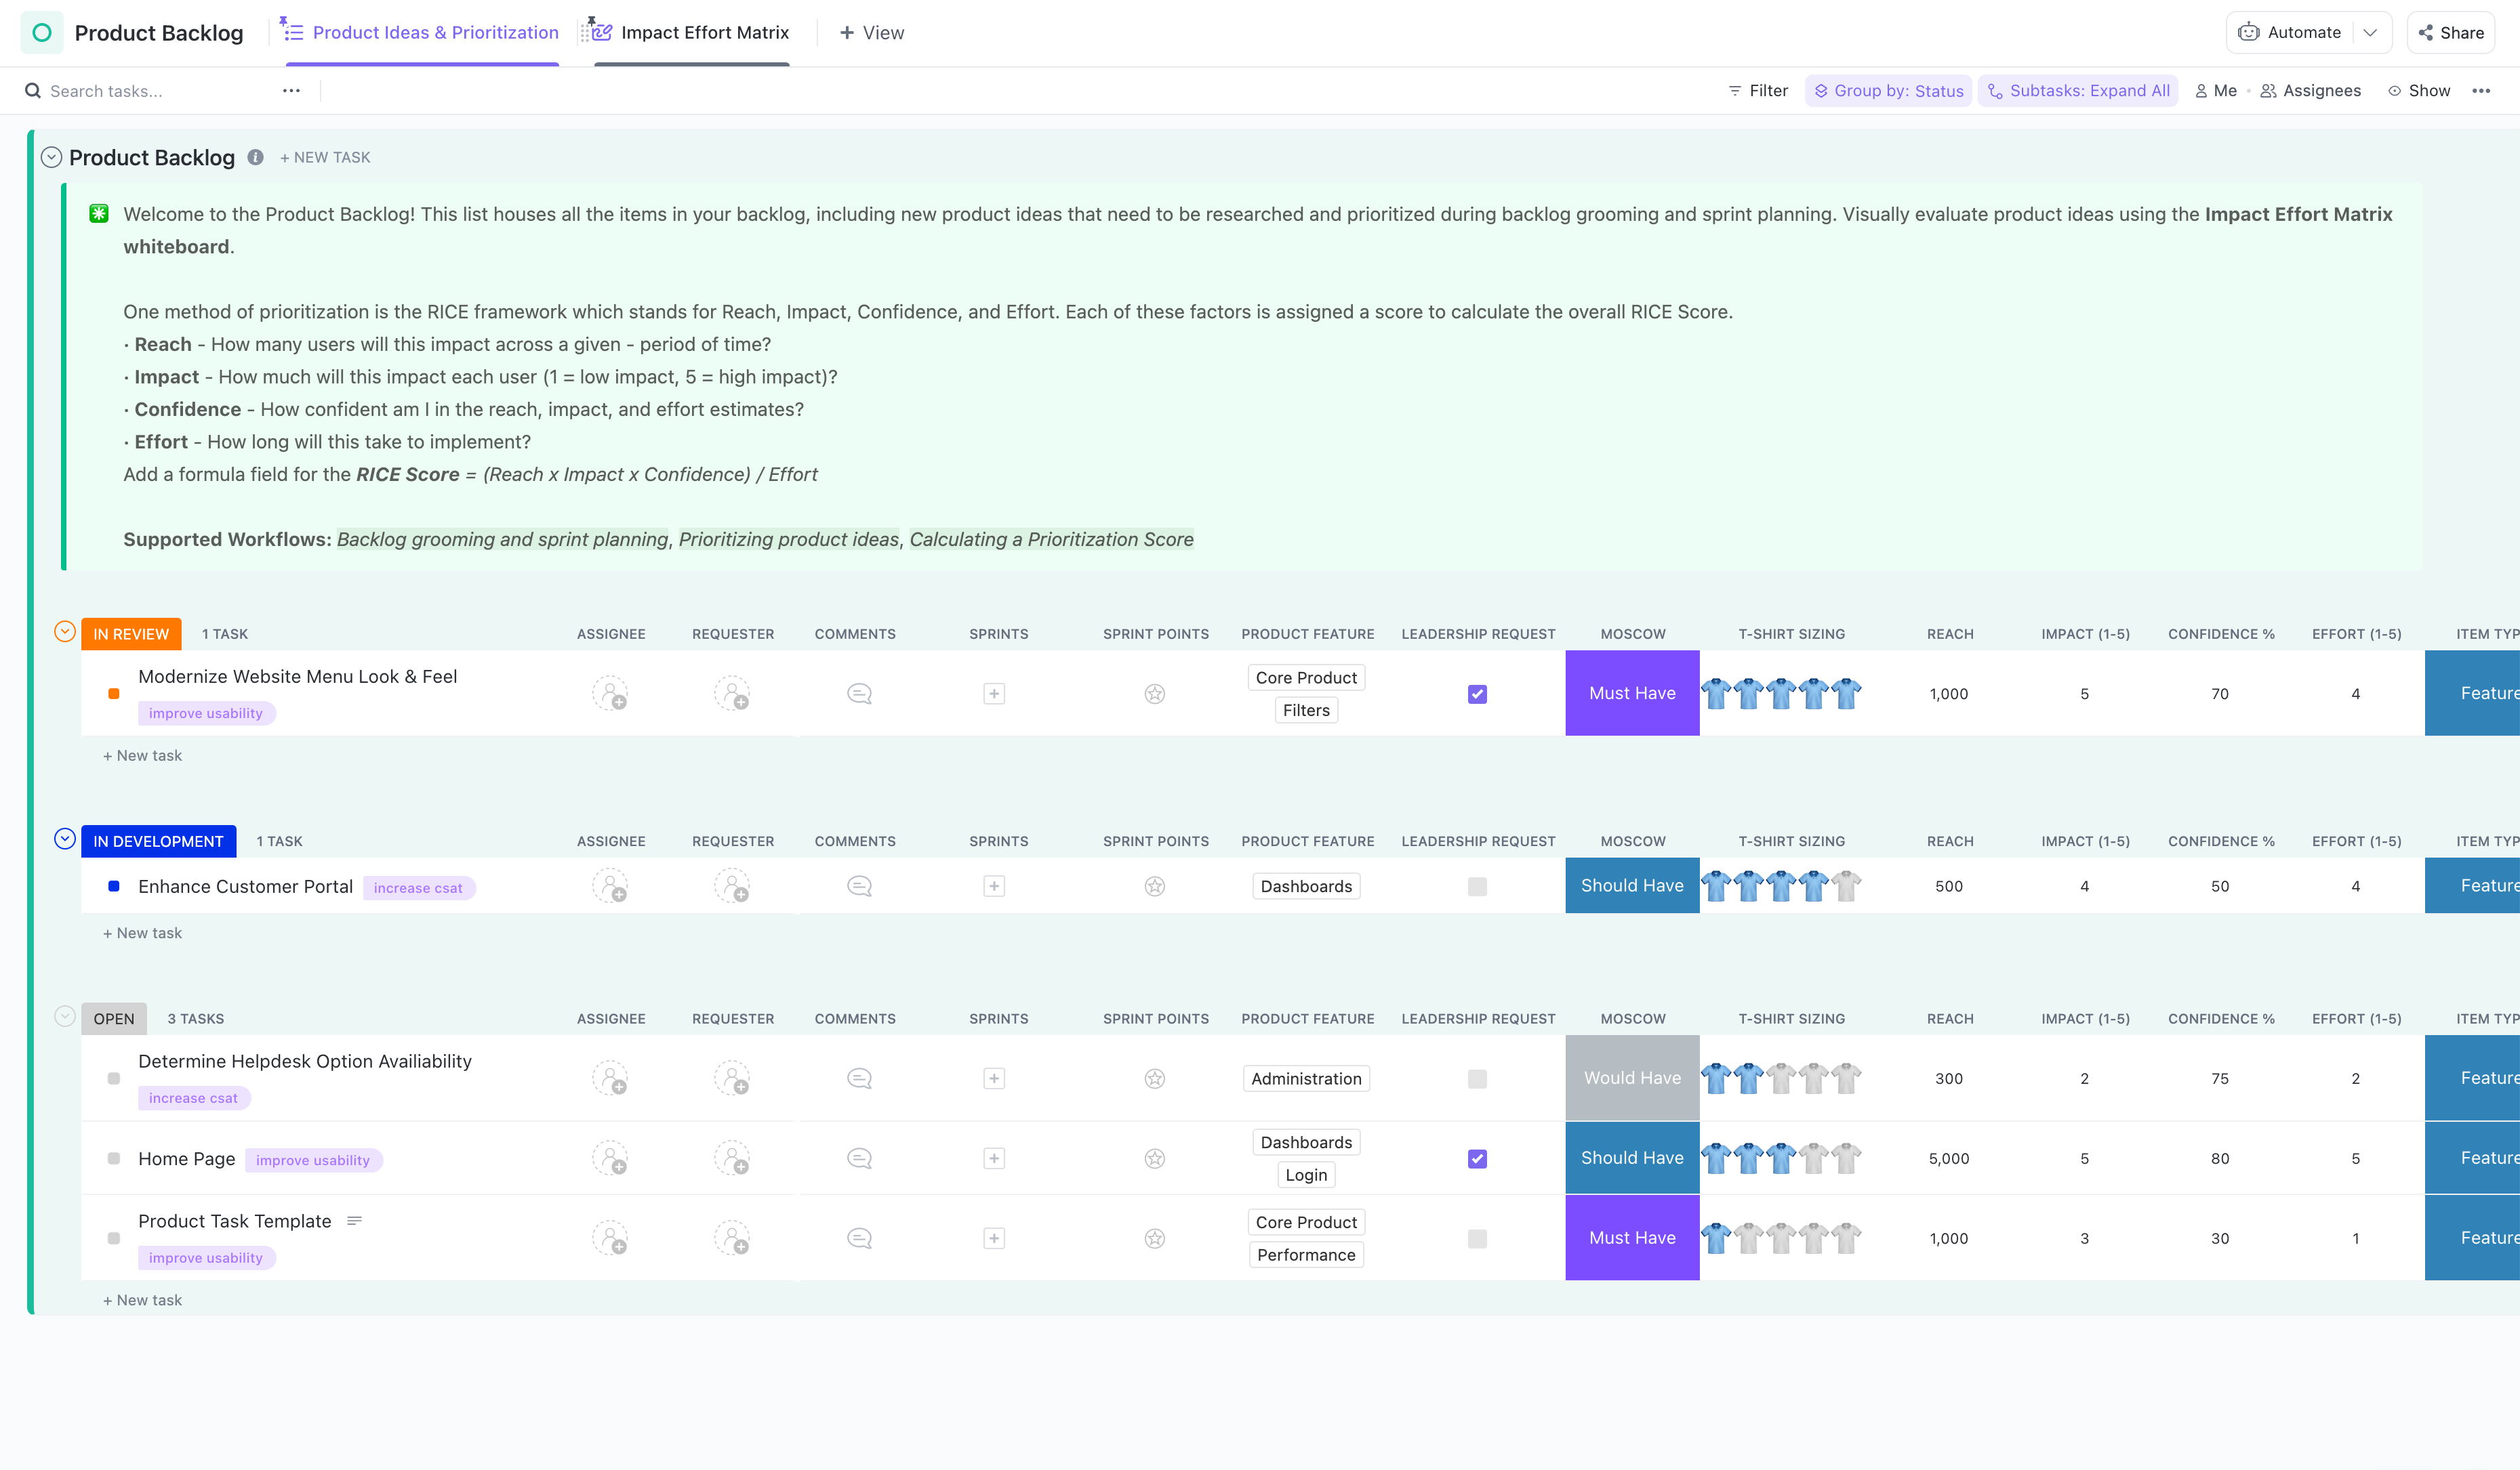Uncheck Leadership Request for Modernize Website Menu
This screenshot has height=1470, width=2520.
click(1477, 694)
